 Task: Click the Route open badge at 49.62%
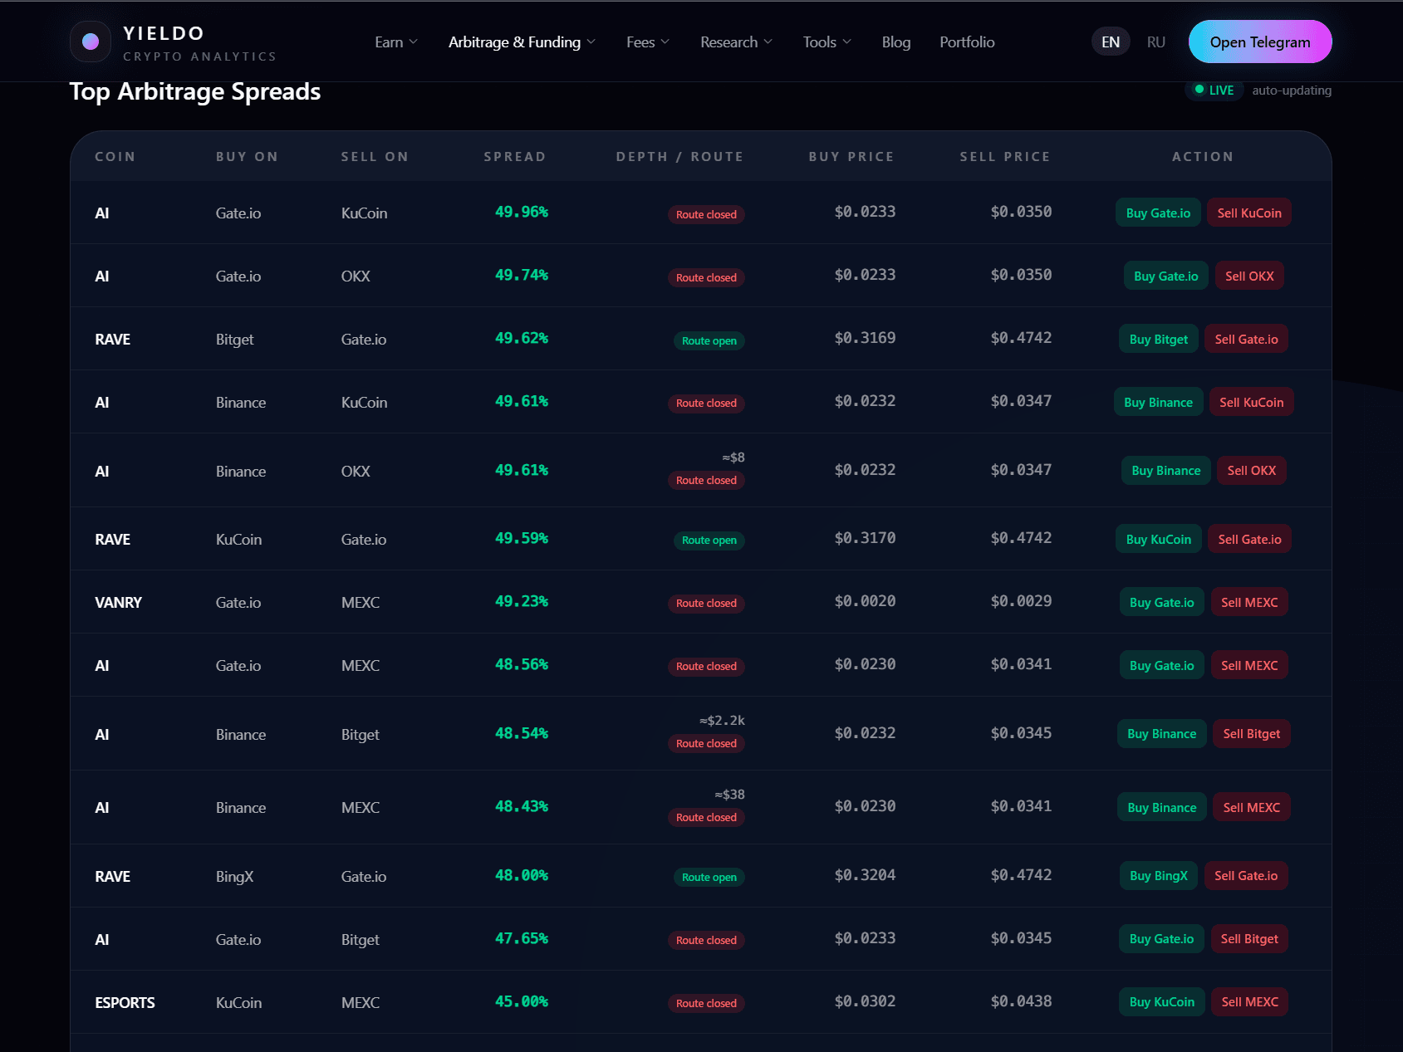(709, 341)
